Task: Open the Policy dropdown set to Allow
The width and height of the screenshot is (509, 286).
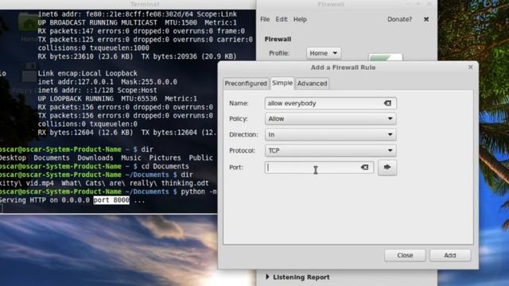Action: tap(331, 118)
